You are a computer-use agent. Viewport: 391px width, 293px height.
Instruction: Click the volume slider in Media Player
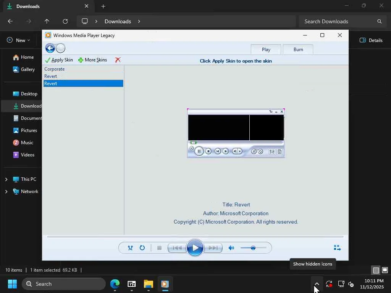(253, 248)
